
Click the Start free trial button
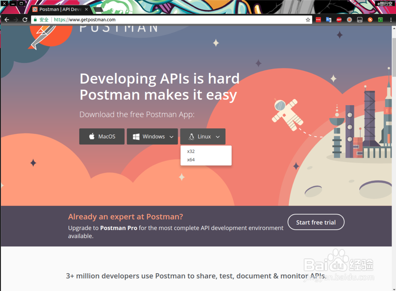pyautogui.click(x=316, y=222)
